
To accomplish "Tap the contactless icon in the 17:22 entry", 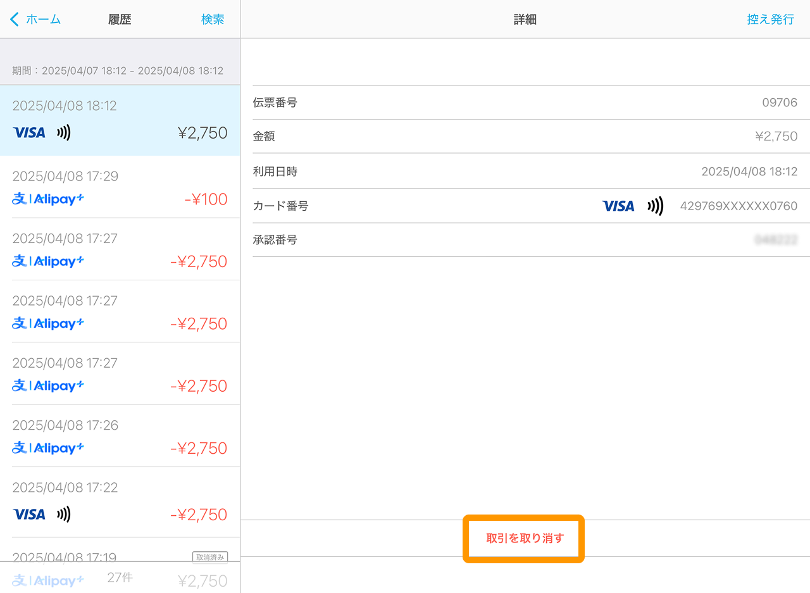I will [63, 515].
